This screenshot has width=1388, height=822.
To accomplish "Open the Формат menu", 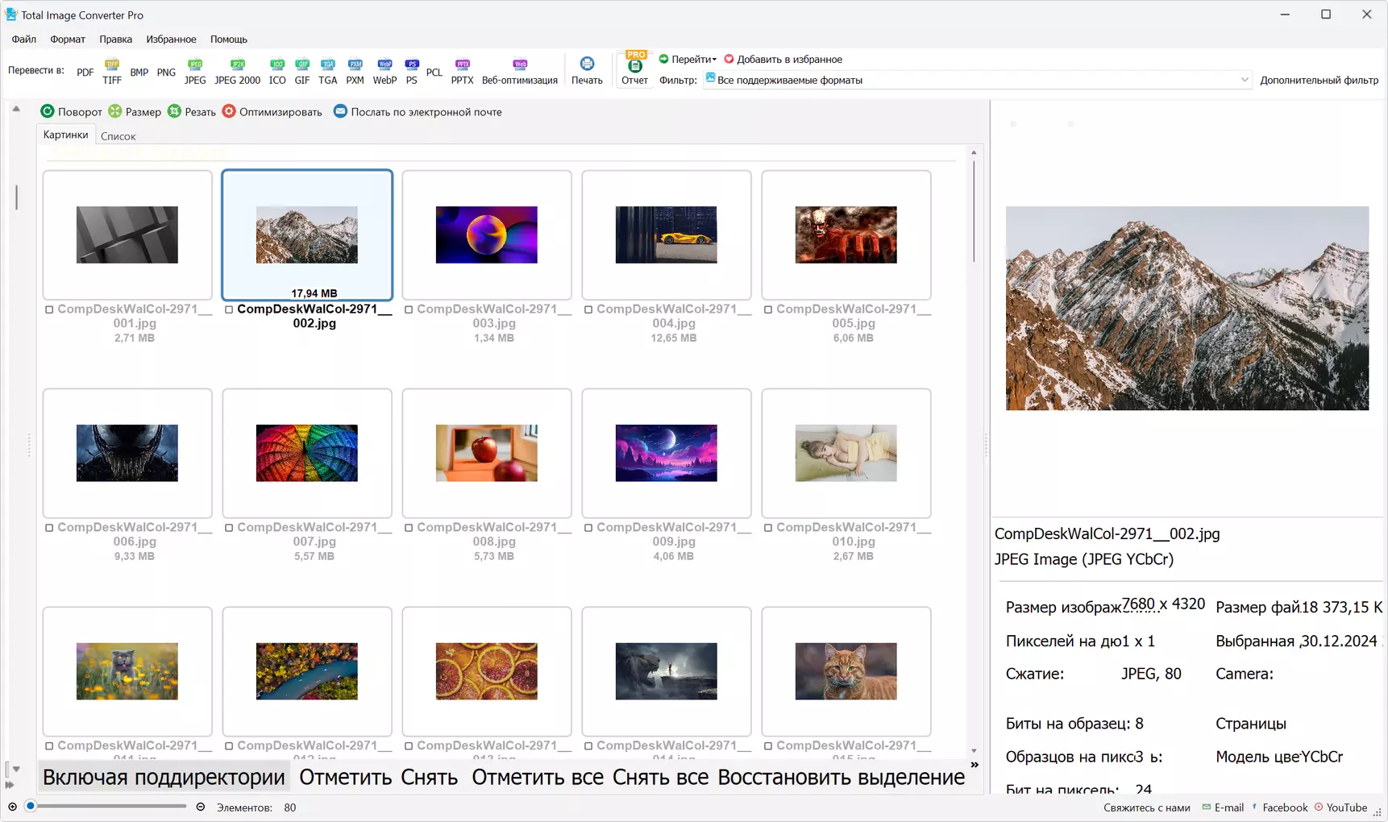I will [x=68, y=39].
